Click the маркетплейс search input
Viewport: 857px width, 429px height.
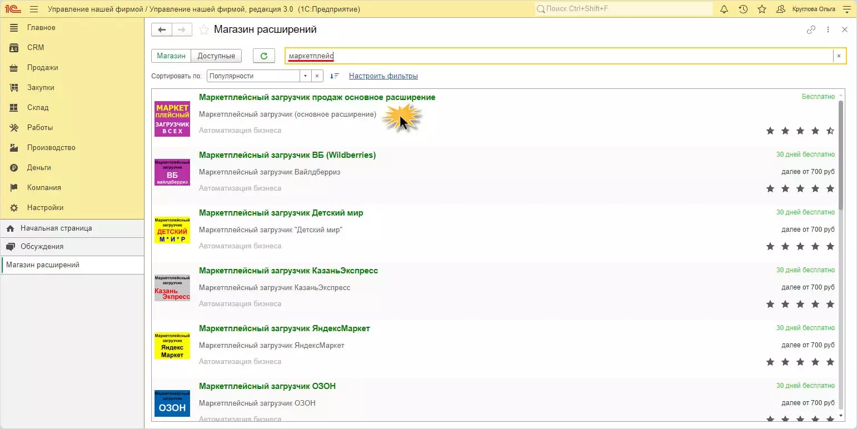click(x=559, y=56)
